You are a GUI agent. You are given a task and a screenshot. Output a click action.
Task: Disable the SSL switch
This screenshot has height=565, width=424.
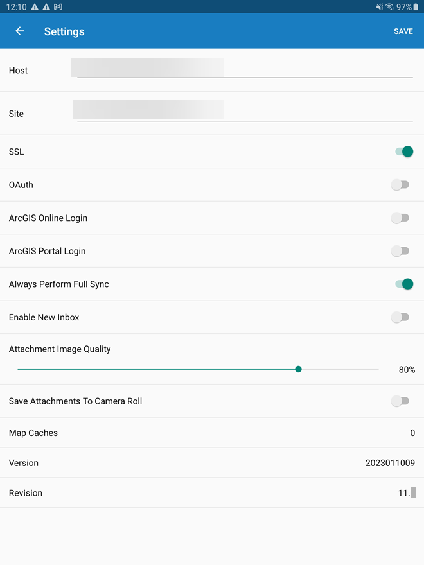pyautogui.click(x=403, y=152)
